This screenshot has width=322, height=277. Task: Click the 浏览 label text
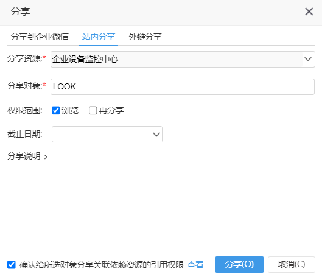coord(70,110)
